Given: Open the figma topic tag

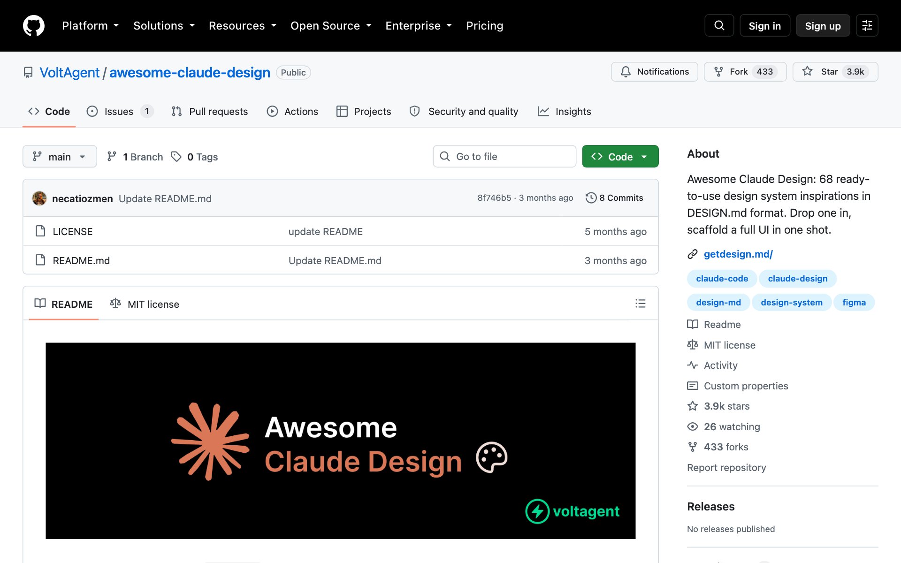Looking at the screenshot, I should 854,302.
